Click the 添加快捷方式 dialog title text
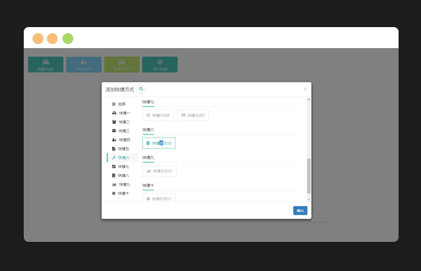 (120, 89)
